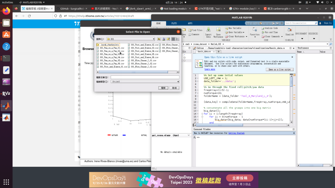The width and height of the screenshot is (335, 188).
Task: Expand the RESOURCES section
Action: 314,39
